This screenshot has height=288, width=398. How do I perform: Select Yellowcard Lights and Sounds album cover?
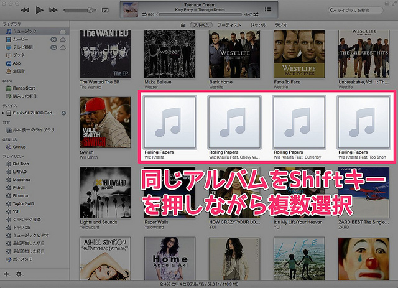coord(105,192)
